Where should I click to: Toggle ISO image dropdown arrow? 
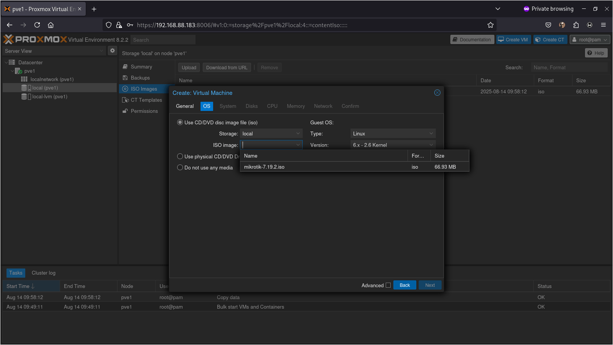(x=298, y=145)
